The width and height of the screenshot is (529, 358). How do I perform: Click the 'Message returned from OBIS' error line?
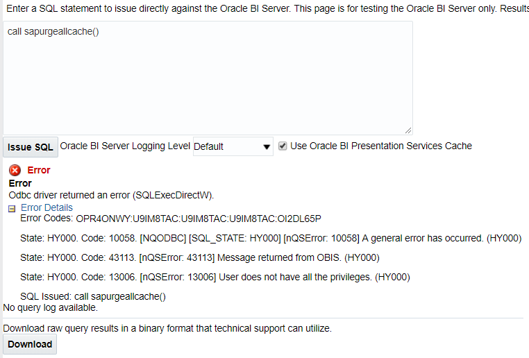200,258
